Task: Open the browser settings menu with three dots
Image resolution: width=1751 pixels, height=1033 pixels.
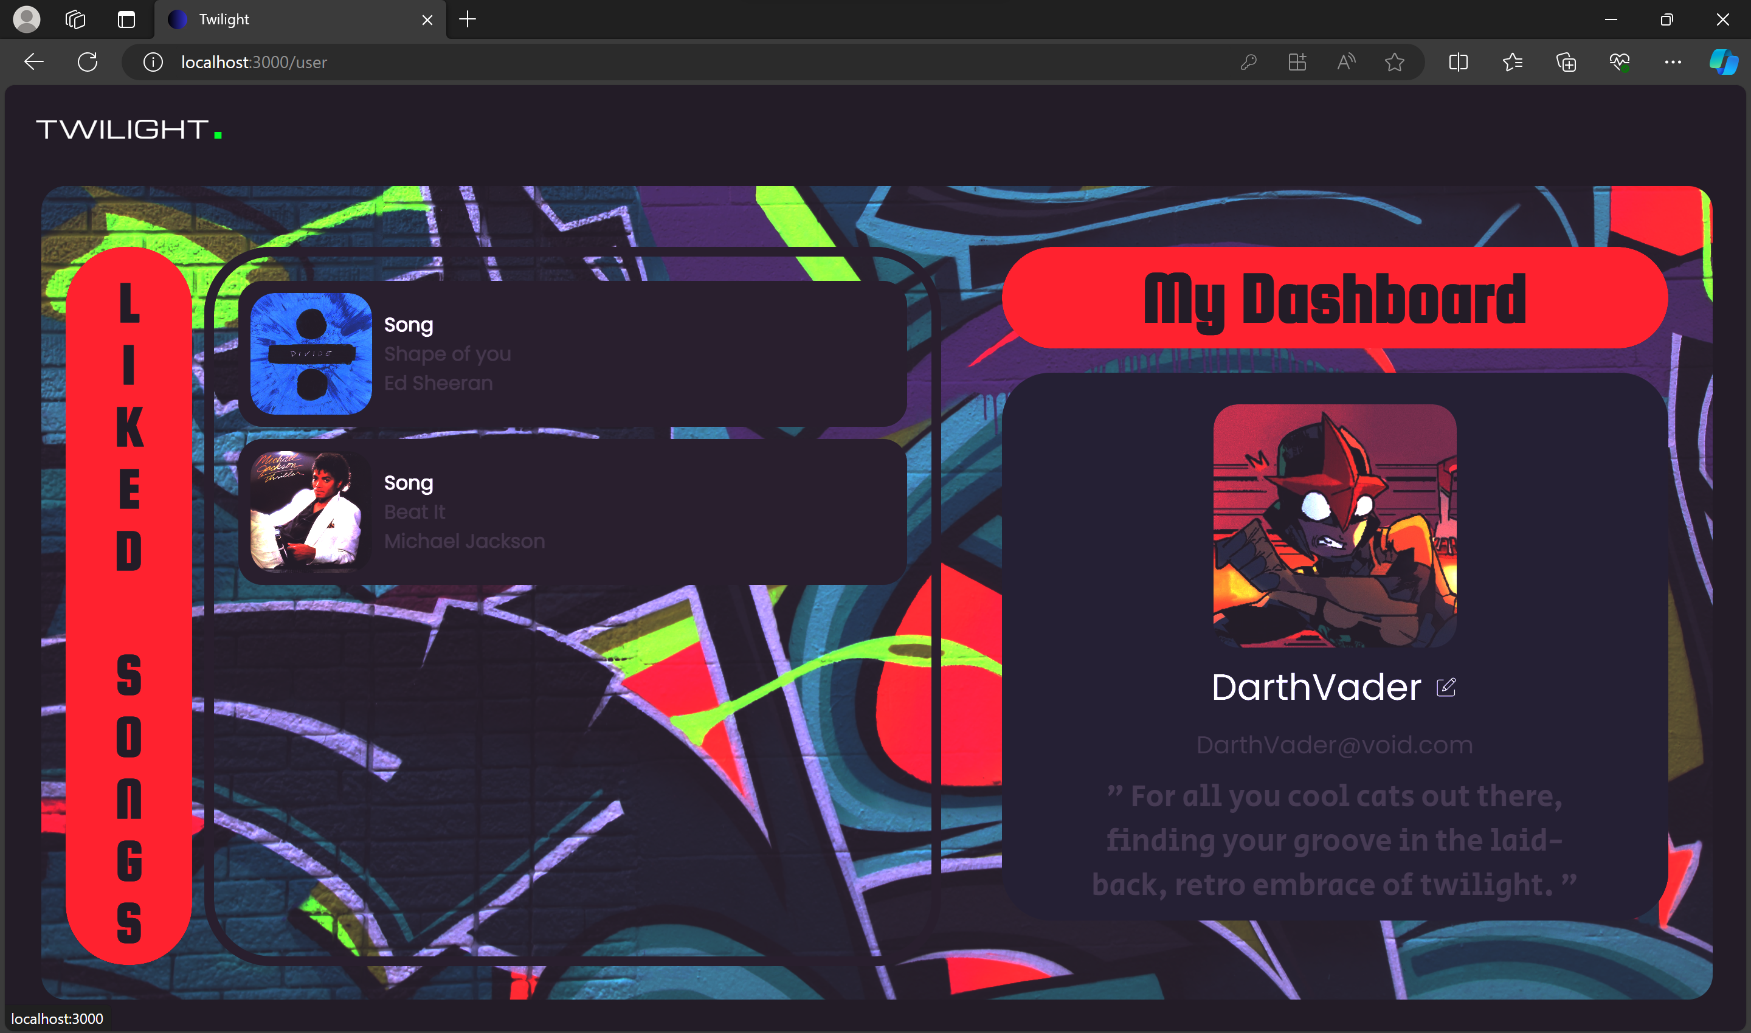Action: tap(1673, 62)
